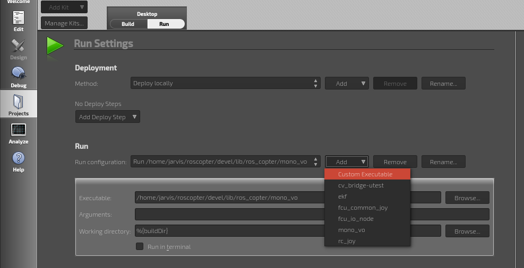Switch Desktop kit to Build settings
The height and width of the screenshot is (268, 524).
(128, 24)
